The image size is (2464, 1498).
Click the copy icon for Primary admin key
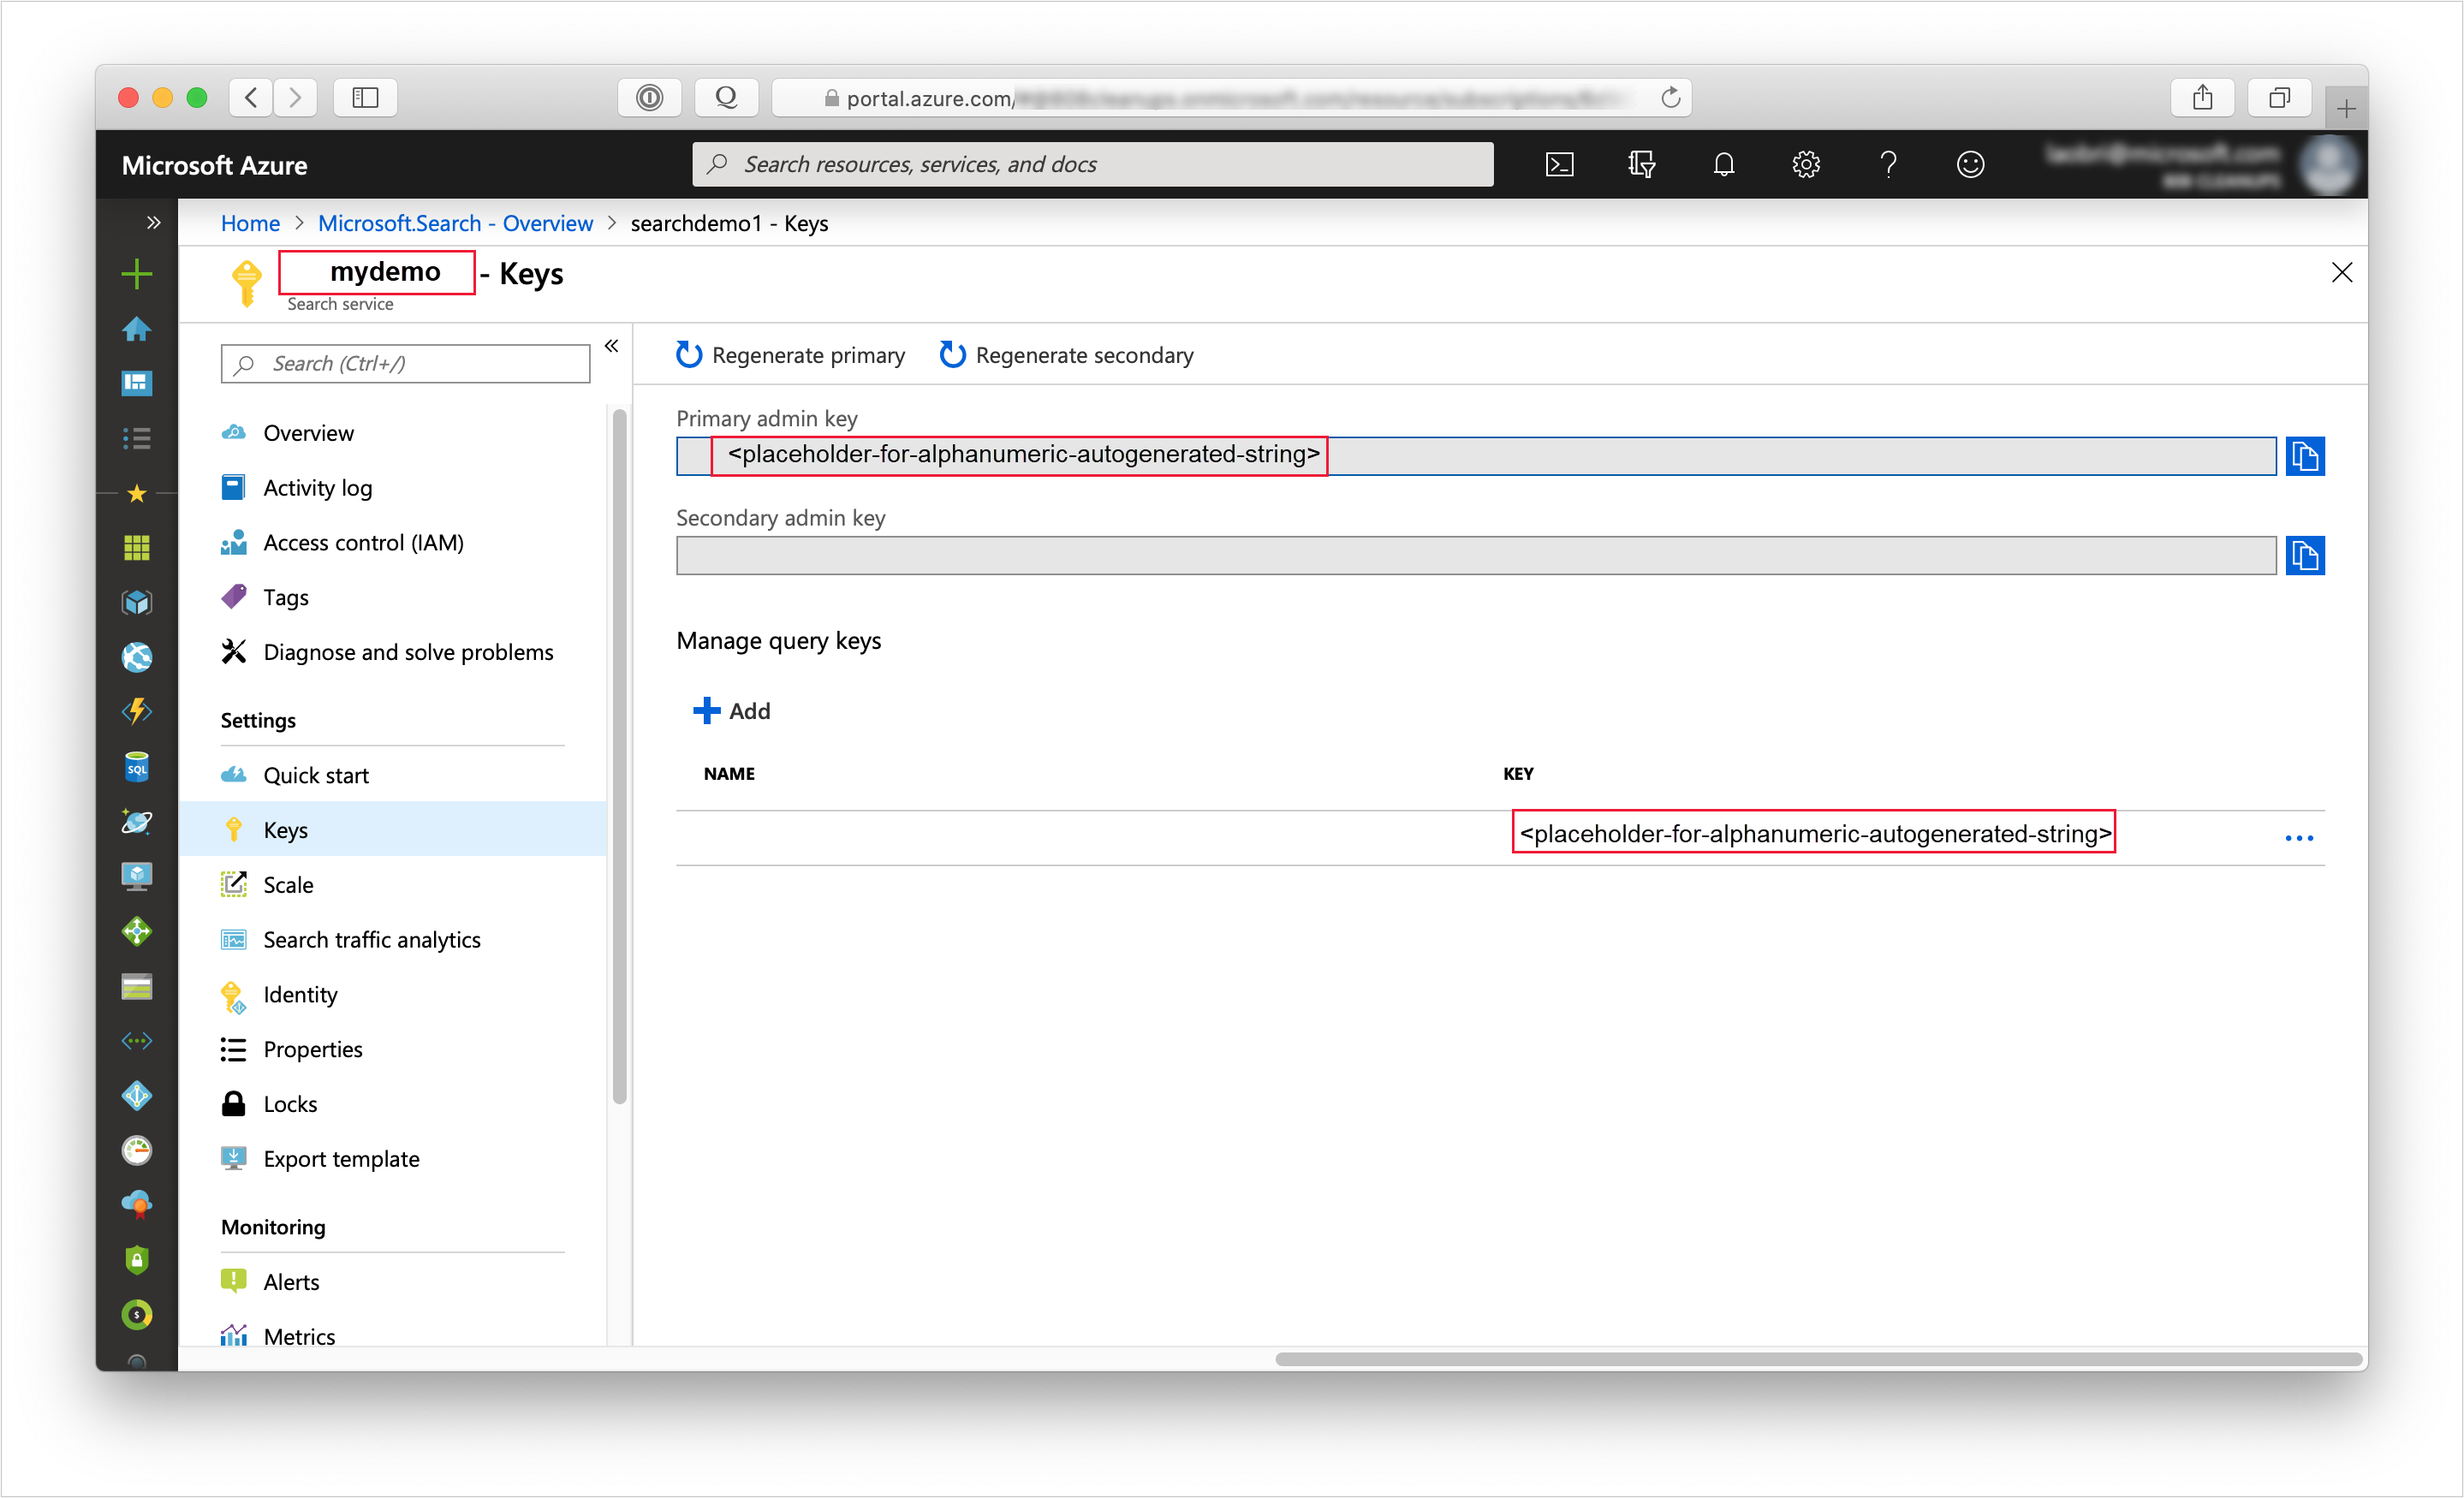point(2306,455)
